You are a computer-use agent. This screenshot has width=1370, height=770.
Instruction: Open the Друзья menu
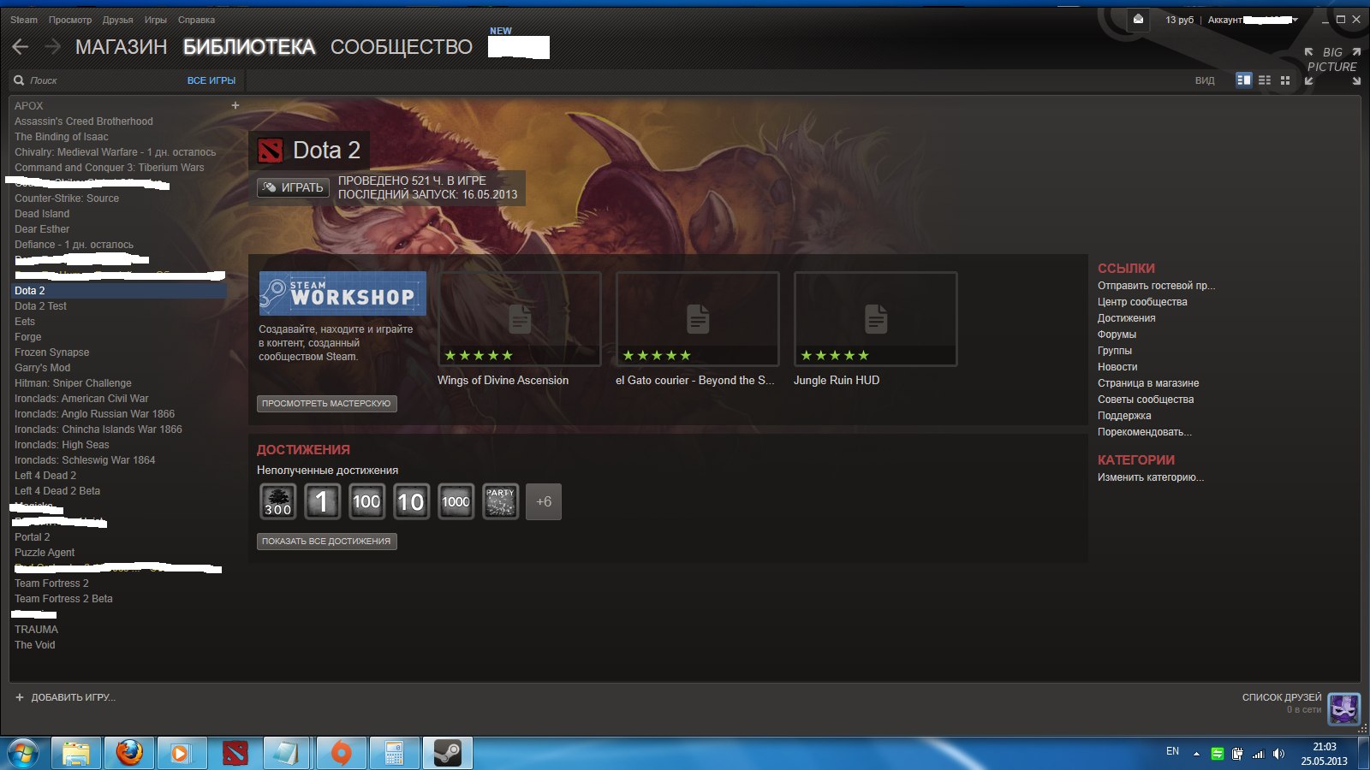point(117,20)
